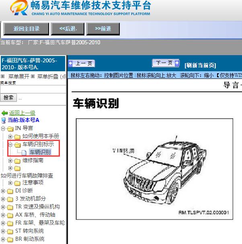Expand the FR 车架、悬架及车轮 node
242x244 pixels.
coord(3,223)
